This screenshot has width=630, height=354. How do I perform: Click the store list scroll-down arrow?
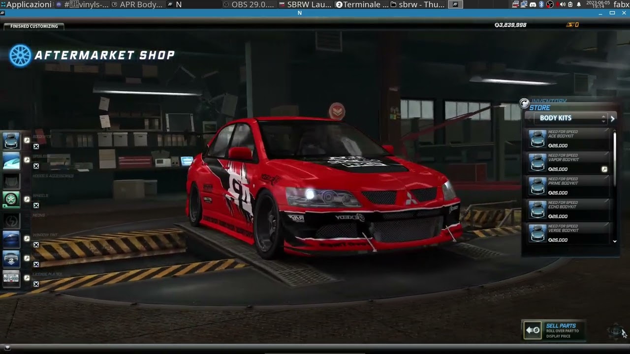tap(615, 241)
